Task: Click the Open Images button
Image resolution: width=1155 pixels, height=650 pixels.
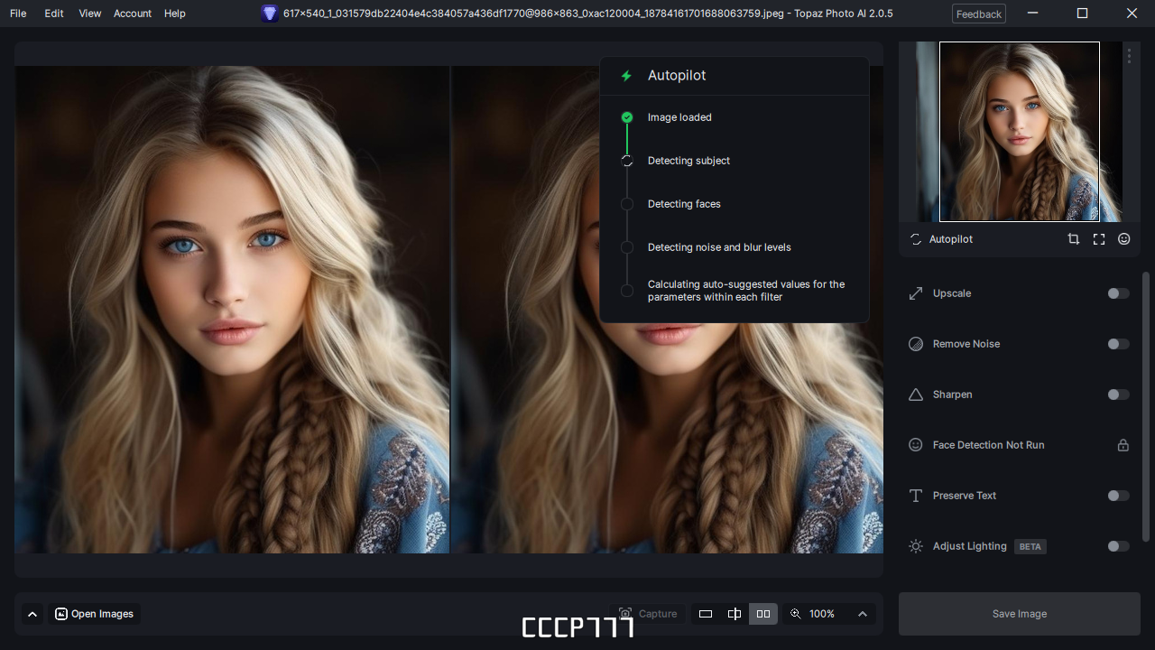Action: click(x=95, y=614)
